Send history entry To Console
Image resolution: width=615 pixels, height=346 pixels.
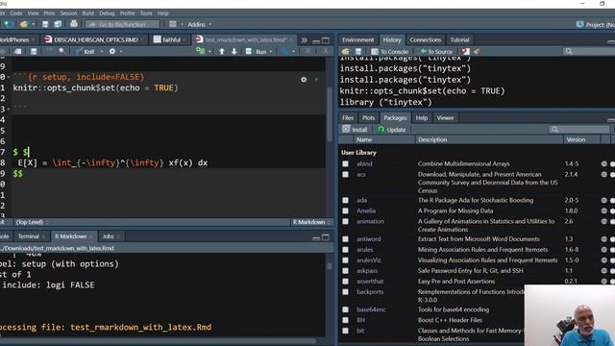pos(390,51)
